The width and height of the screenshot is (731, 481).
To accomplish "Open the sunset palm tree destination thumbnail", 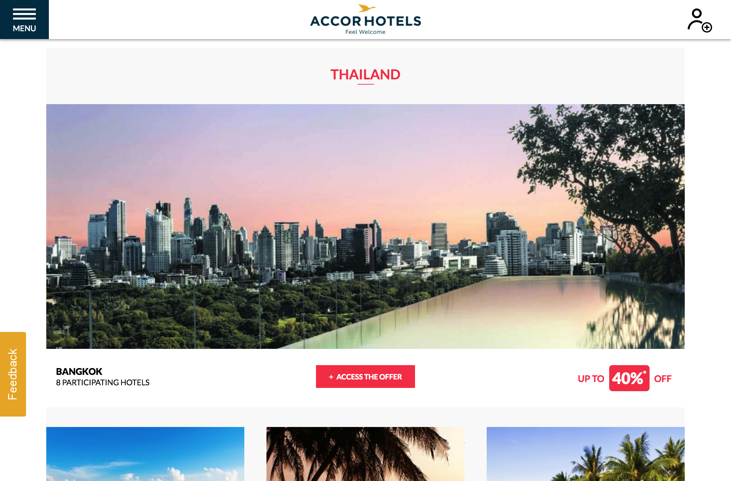I will click(x=365, y=454).
